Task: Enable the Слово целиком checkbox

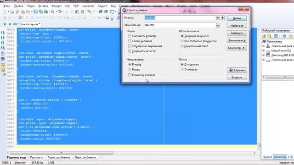Action: pos(130,41)
